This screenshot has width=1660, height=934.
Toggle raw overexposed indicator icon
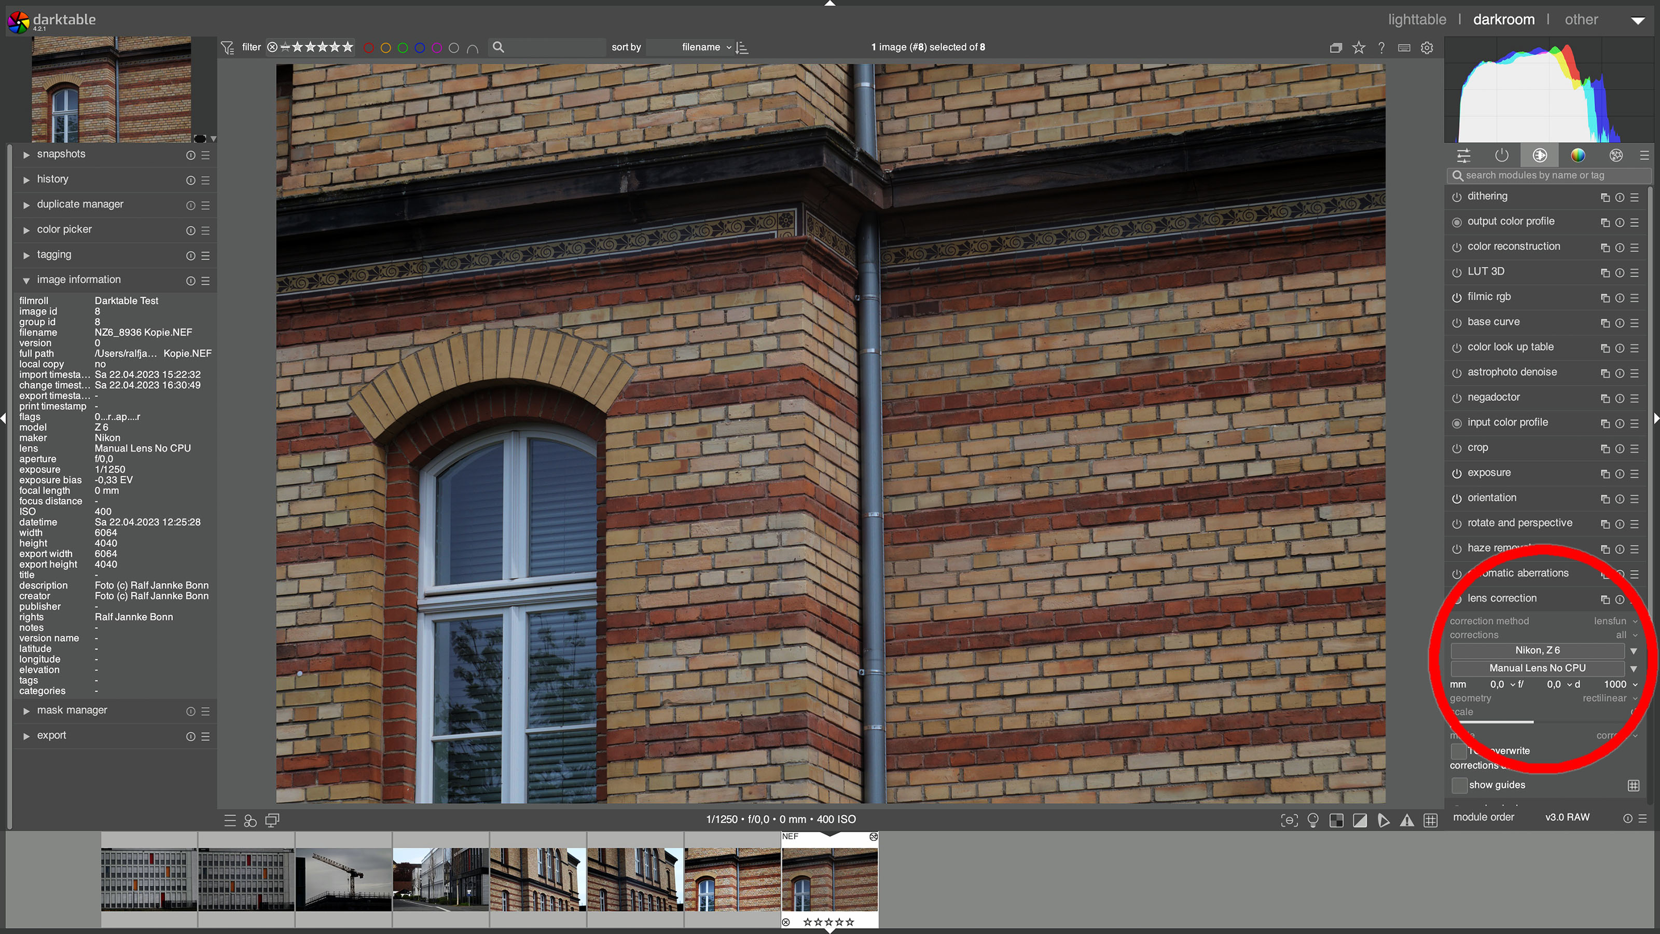(x=1336, y=820)
